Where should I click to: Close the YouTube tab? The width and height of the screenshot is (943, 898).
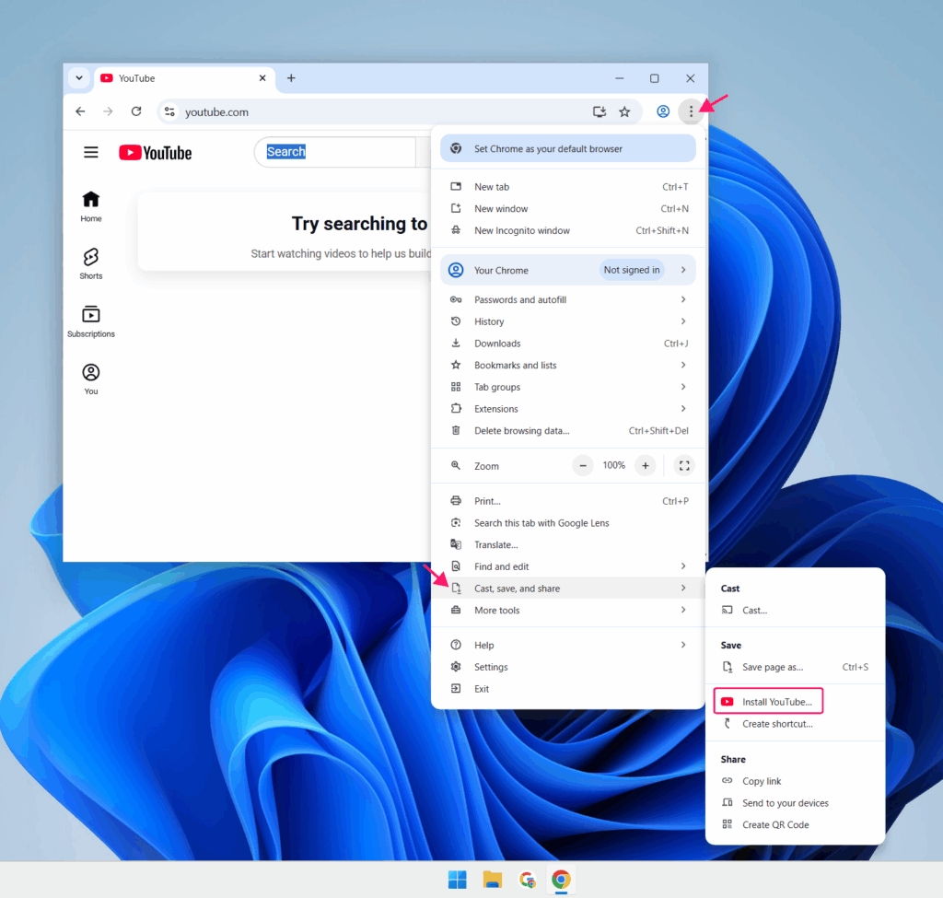tap(262, 78)
